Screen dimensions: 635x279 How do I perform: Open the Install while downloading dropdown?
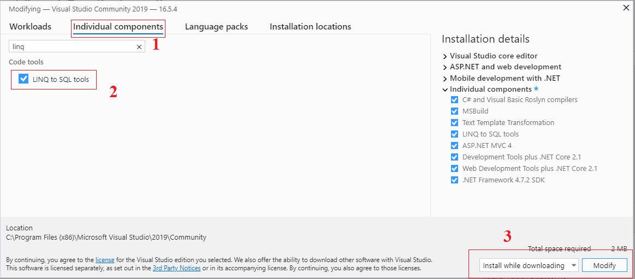529,266
